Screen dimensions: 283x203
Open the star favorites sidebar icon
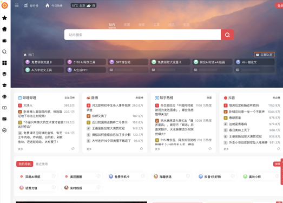4,18
